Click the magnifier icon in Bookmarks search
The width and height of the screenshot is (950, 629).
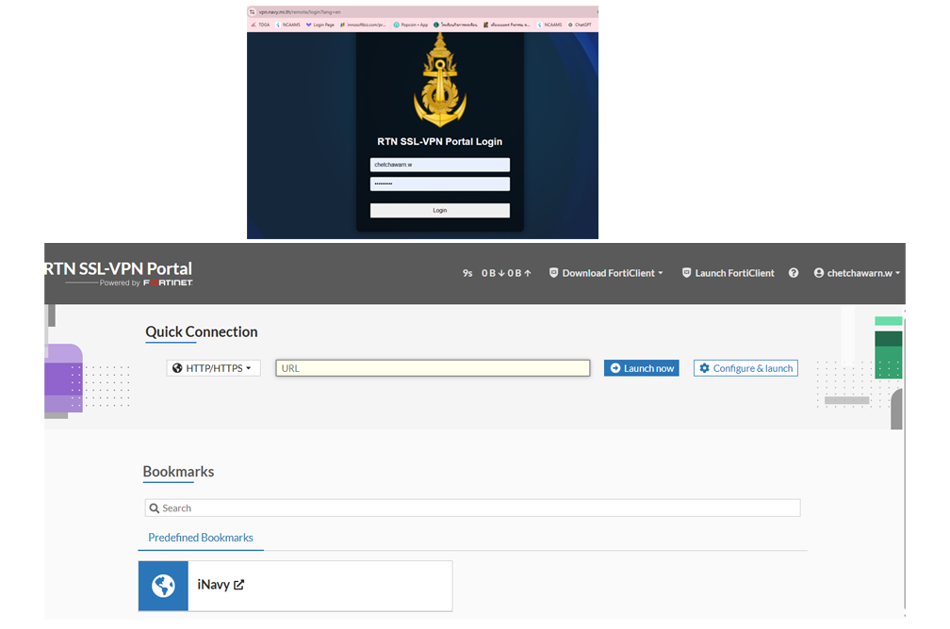click(x=155, y=508)
